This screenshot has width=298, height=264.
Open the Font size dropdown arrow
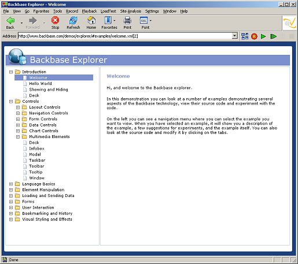pyautogui.click(x=150, y=20)
